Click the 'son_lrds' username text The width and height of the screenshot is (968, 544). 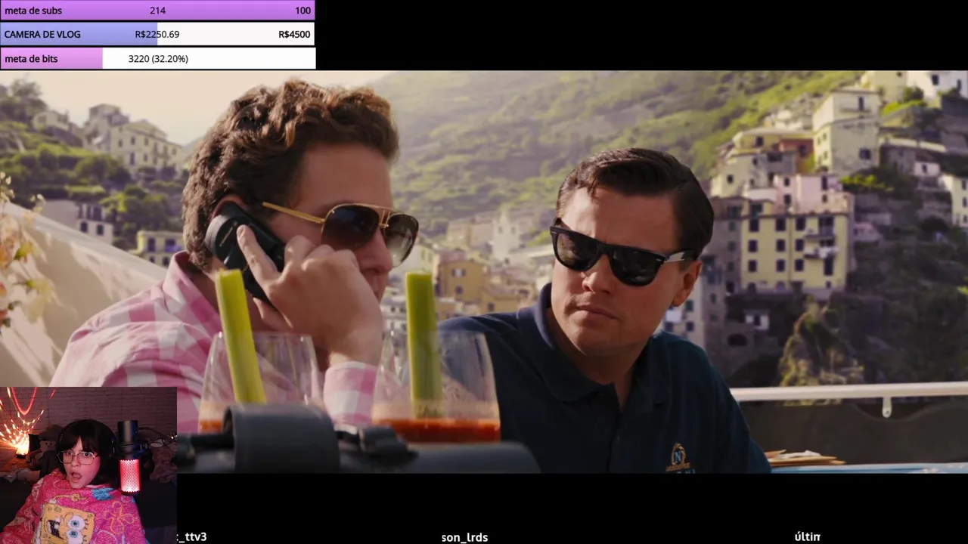click(x=464, y=537)
